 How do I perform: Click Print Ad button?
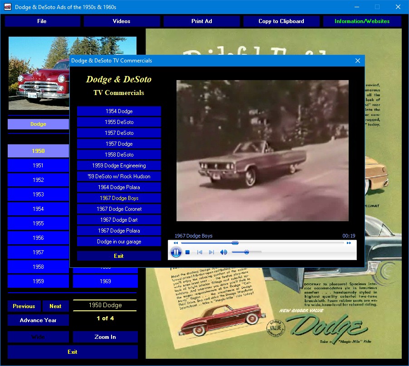pyautogui.click(x=201, y=21)
